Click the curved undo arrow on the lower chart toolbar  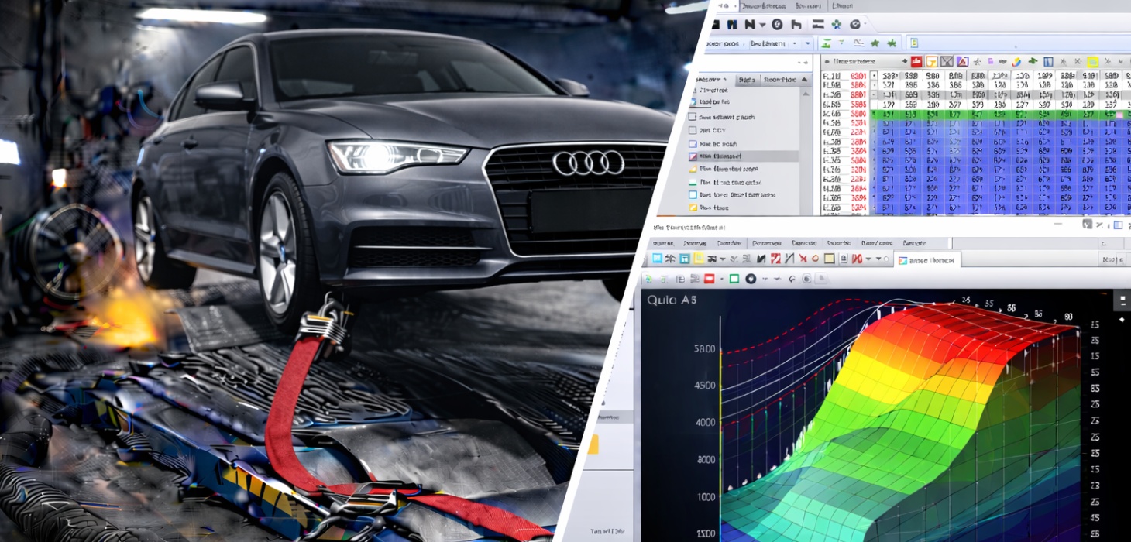pyautogui.click(x=792, y=279)
